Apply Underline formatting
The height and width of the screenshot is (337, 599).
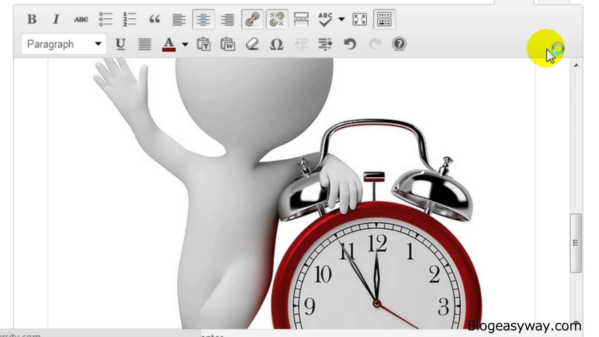pyautogui.click(x=120, y=44)
